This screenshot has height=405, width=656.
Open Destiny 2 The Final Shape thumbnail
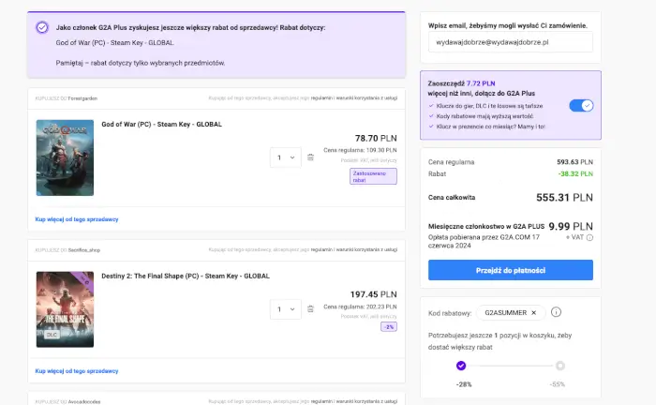[x=65, y=308]
